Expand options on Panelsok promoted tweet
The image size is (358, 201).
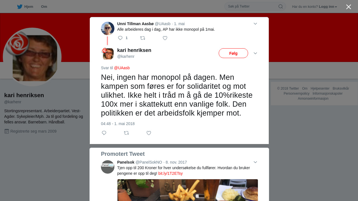click(x=255, y=162)
